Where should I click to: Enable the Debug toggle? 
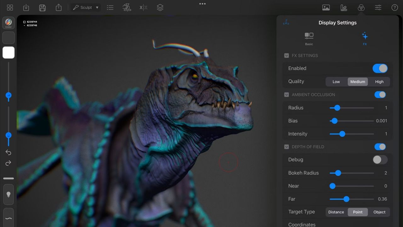(380, 160)
